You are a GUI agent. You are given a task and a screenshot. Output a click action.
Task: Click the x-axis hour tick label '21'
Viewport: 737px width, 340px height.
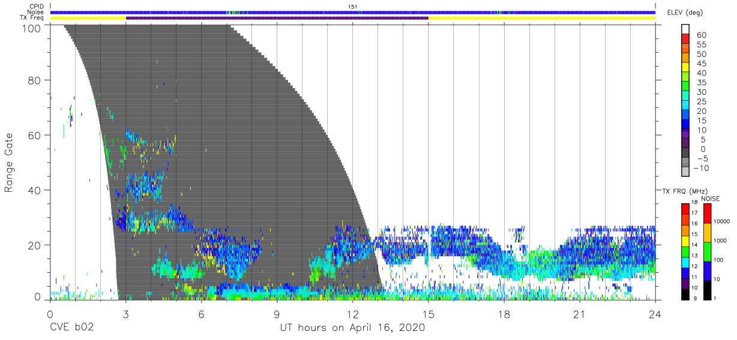click(580, 314)
